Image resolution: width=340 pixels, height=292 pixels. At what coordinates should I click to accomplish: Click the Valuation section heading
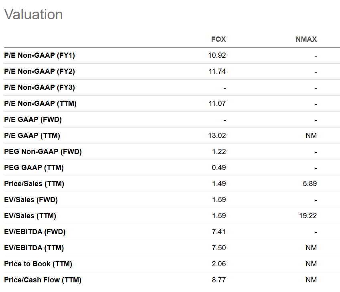click(34, 14)
